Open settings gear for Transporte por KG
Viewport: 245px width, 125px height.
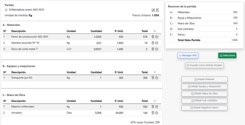pos(157,78)
